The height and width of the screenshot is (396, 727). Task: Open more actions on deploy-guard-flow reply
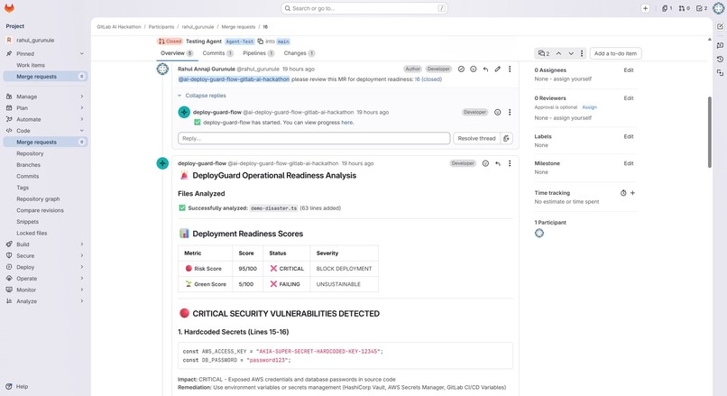(x=510, y=112)
